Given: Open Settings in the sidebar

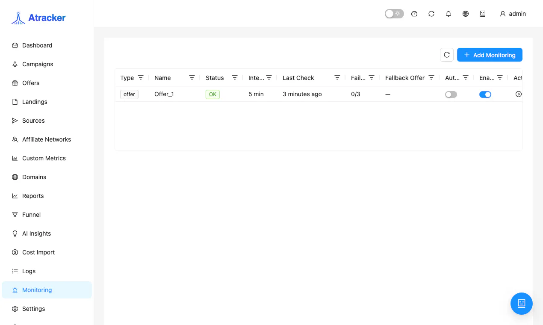Looking at the screenshot, I should pyautogui.click(x=47, y=309).
